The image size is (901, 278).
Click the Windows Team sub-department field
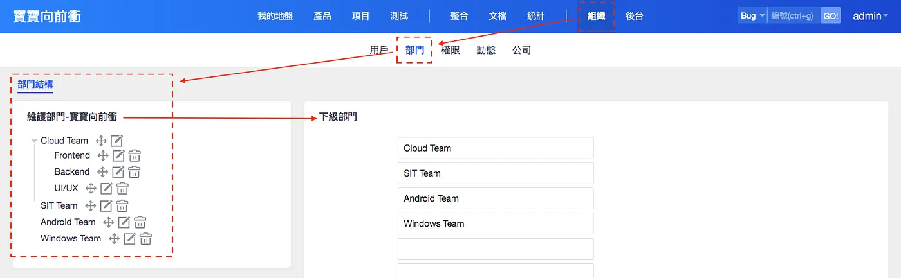[496, 223]
